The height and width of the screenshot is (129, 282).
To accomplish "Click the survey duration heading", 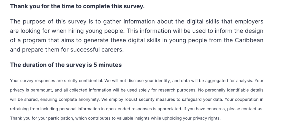I will coord(66,65).
